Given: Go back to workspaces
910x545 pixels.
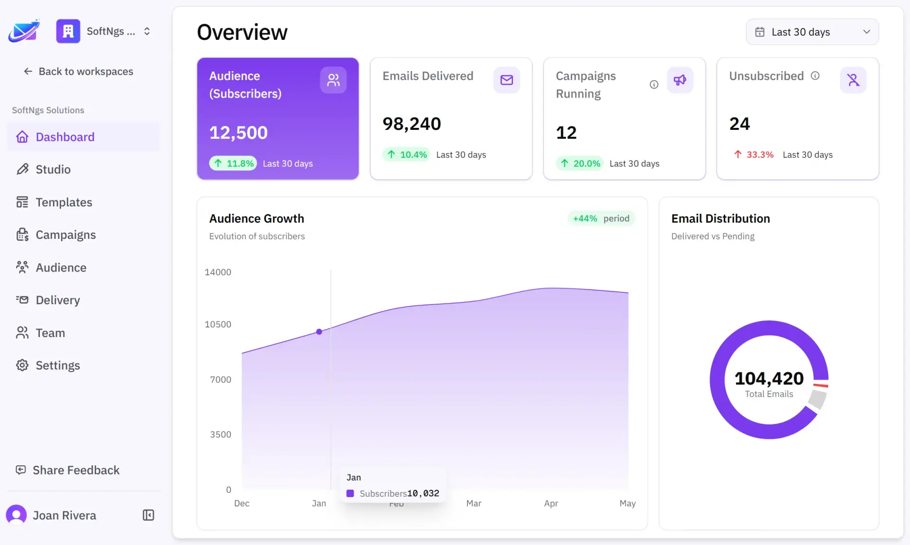Looking at the screenshot, I should point(79,71).
